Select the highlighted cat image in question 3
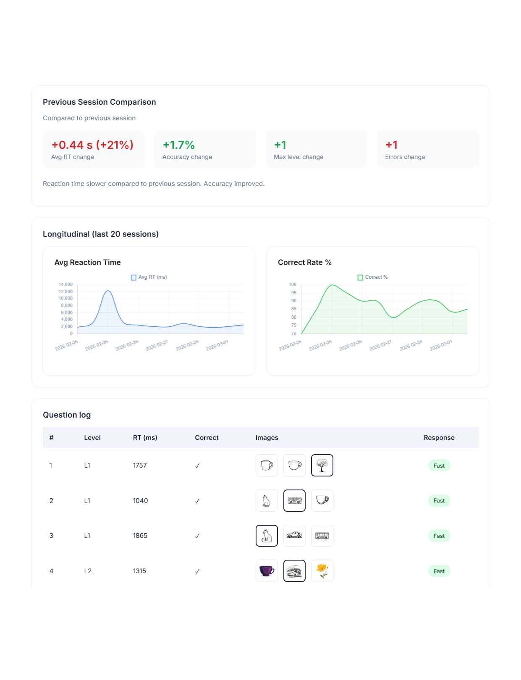The height and width of the screenshot is (680, 521). [x=267, y=535]
